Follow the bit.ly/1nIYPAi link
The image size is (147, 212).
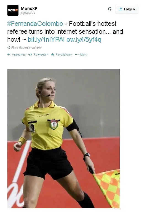click(46, 39)
